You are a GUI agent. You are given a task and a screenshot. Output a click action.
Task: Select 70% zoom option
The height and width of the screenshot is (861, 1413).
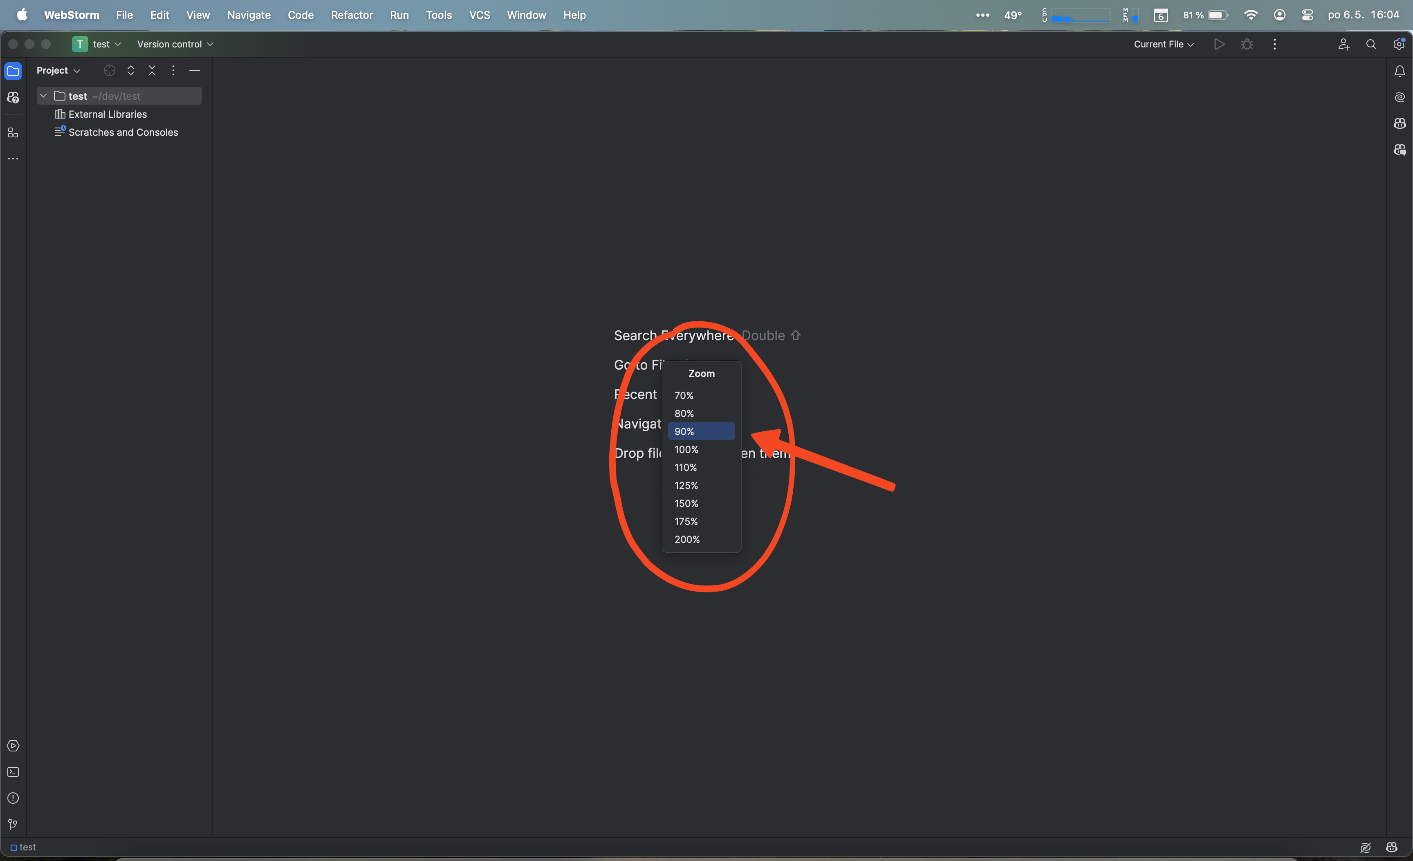pos(683,395)
